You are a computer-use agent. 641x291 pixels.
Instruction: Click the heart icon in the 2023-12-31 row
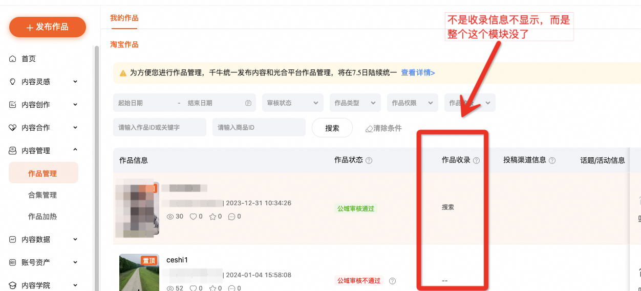click(x=193, y=216)
